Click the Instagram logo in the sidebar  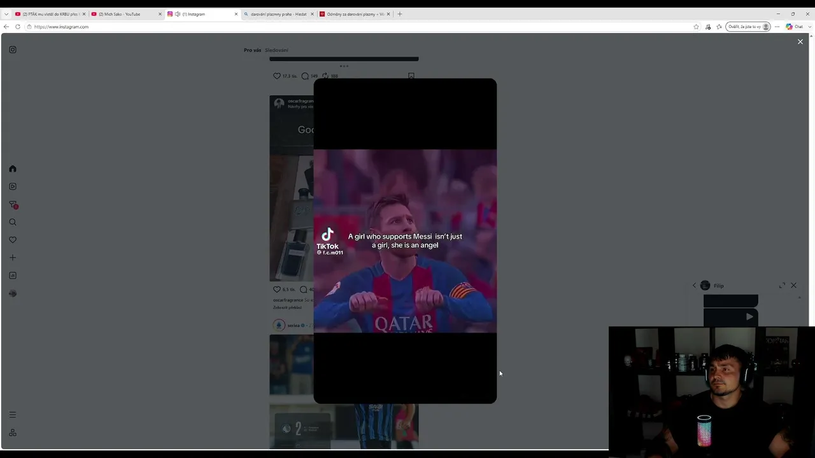(13, 50)
